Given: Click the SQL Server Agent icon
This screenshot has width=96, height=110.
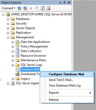Looking at the screenshot, I should click(13, 83).
